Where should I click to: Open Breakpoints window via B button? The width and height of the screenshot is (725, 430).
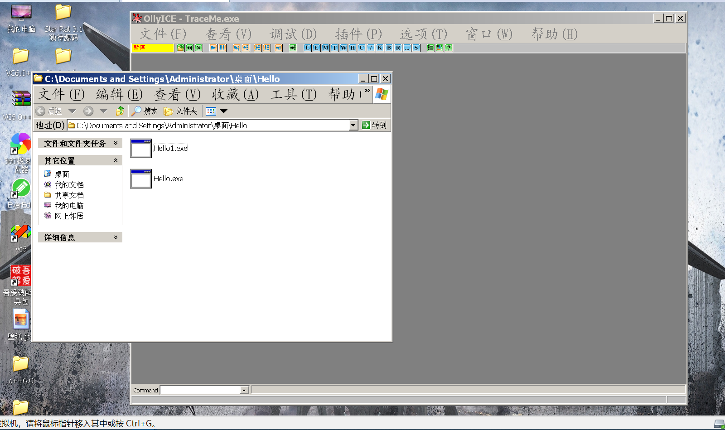pyautogui.click(x=389, y=48)
